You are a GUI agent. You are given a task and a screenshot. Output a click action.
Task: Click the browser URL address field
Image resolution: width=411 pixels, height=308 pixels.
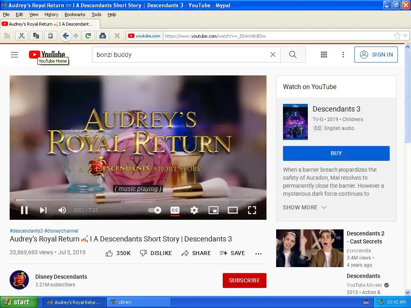pos(278,36)
